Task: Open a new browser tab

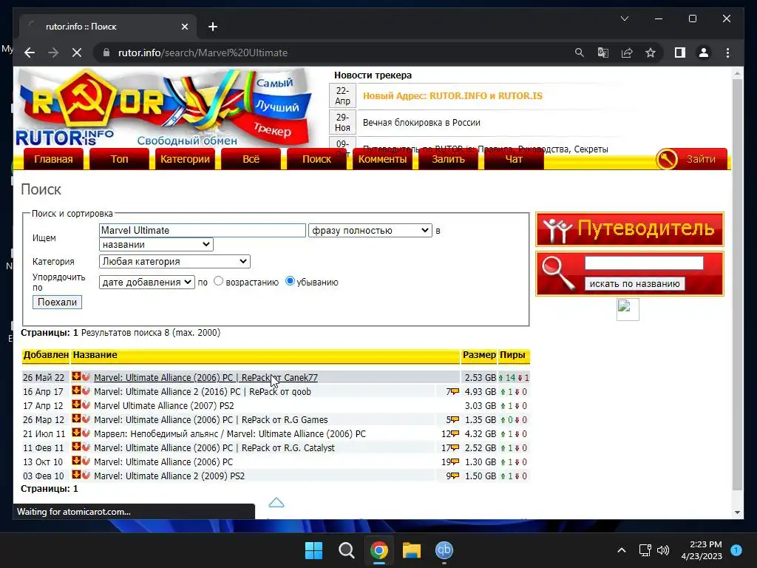Action: (213, 27)
